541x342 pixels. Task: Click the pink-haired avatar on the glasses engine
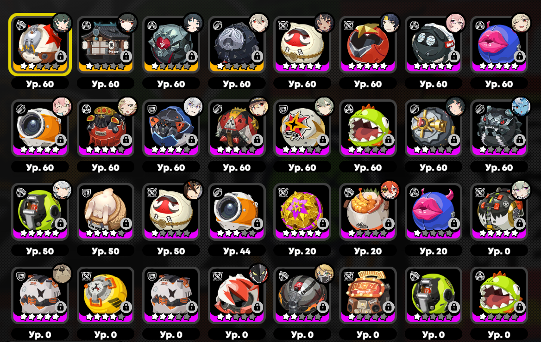455,24
